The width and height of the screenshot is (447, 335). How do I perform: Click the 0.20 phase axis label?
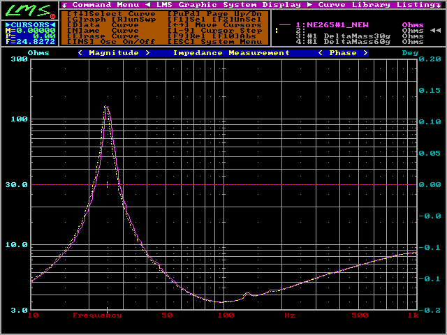[430, 59]
